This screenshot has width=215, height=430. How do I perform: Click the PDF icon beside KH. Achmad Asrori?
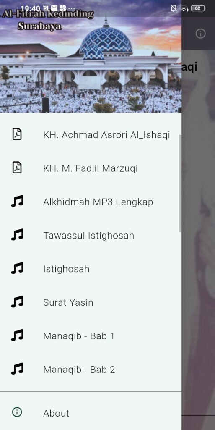pyautogui.click(x=17, y=134)
